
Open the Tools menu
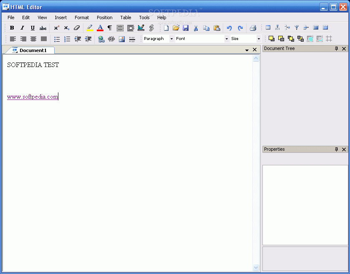144,17
